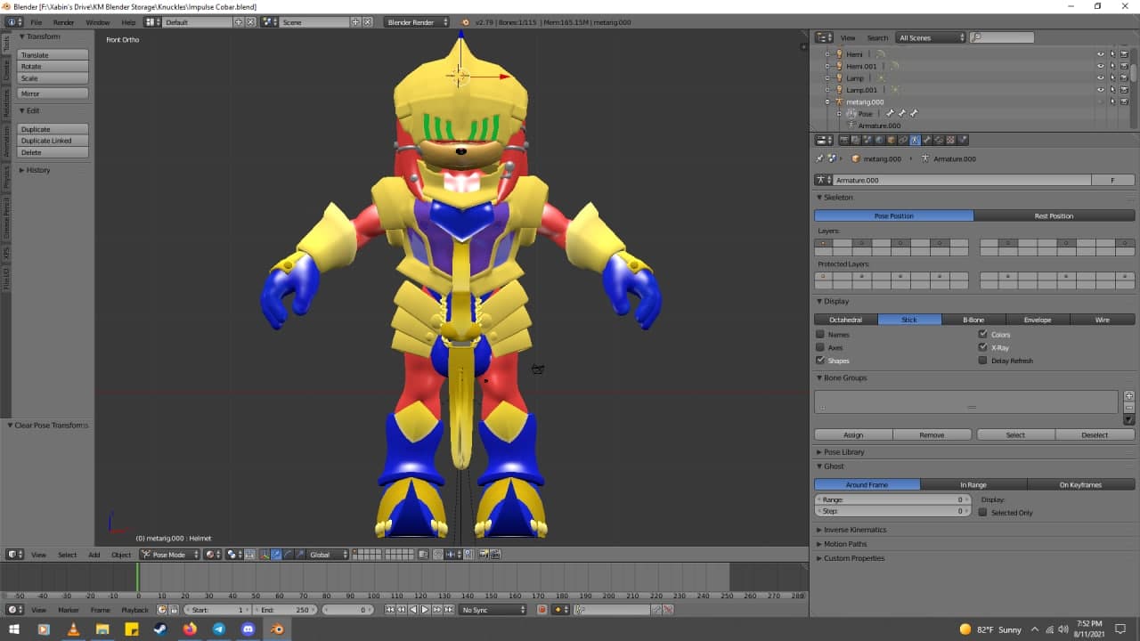Expand the Inverse Kinematics panel
Viewport: 1140px width, 641px height.
[854, 530]
